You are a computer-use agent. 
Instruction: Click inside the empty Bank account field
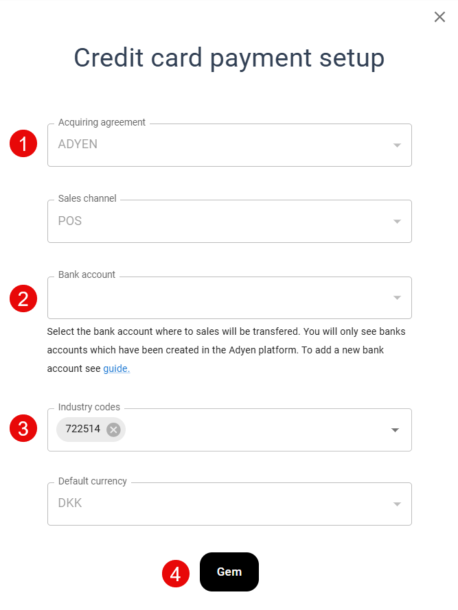206,298
